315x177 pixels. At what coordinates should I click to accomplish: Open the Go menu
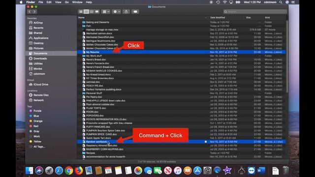(67, 2)
